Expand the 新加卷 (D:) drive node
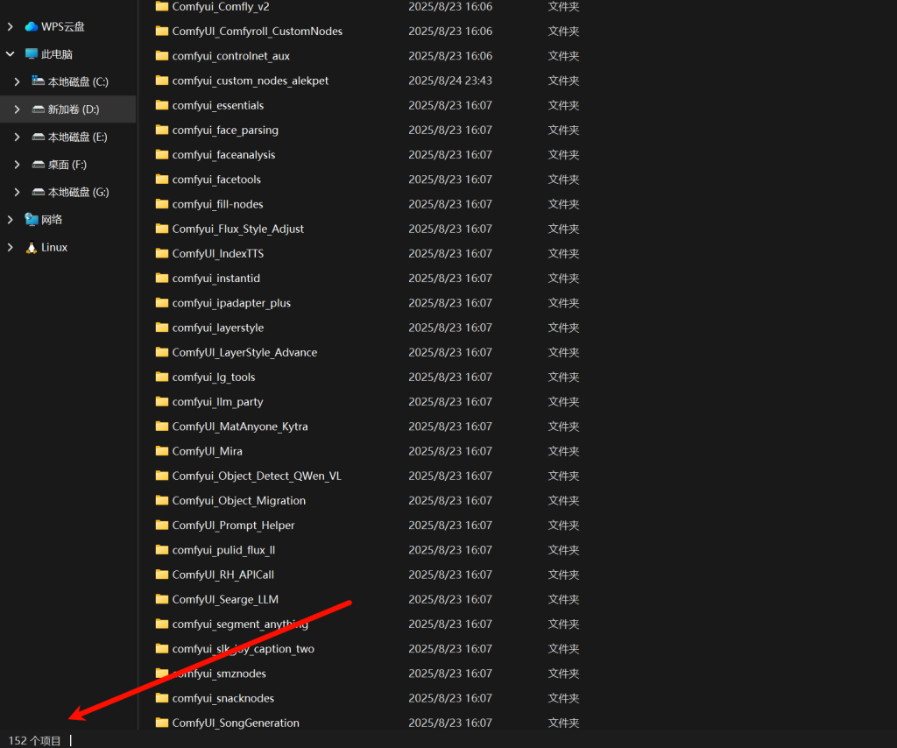The width and height of the screenshot is (897, 748). click(x=18, y=109)
